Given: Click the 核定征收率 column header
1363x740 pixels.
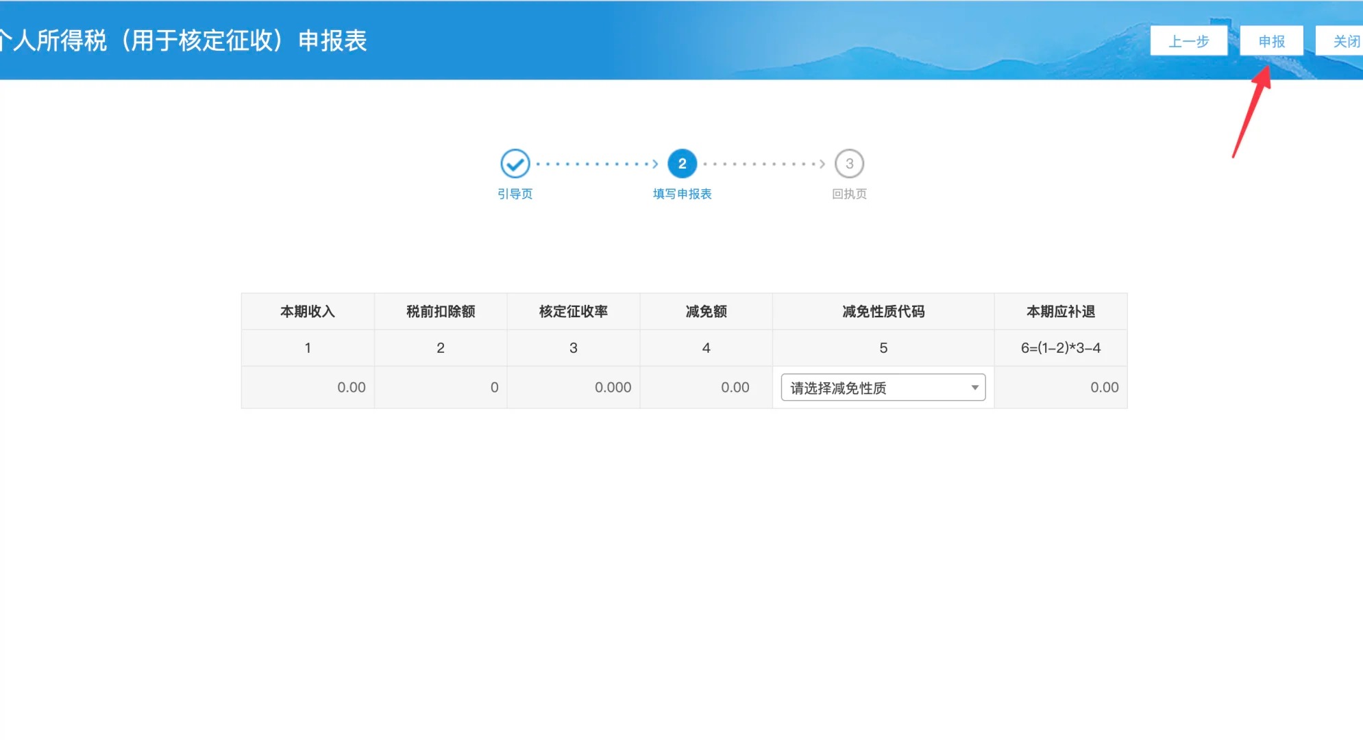Looking at the screenshot, I should click(x=574, y=312).
